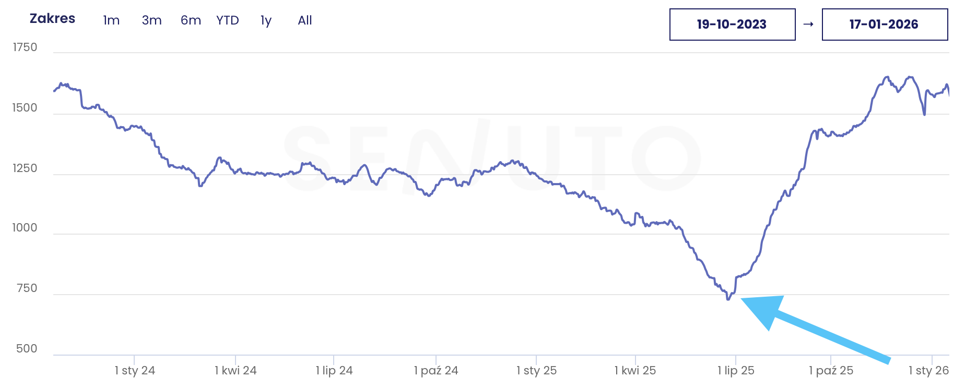The width and height of the screenshot is (965, 389).
Task: Show All data range
Action: tap(305, 20)
